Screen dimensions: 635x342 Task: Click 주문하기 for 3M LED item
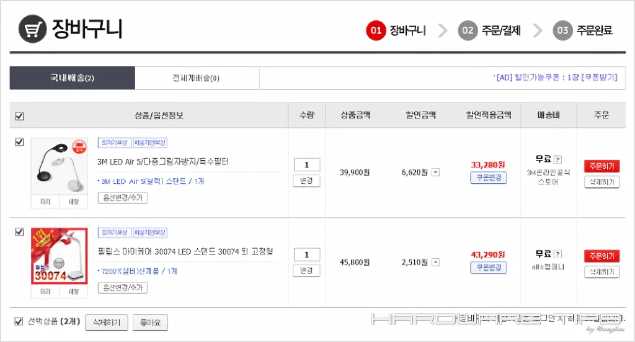coord(602,166)
